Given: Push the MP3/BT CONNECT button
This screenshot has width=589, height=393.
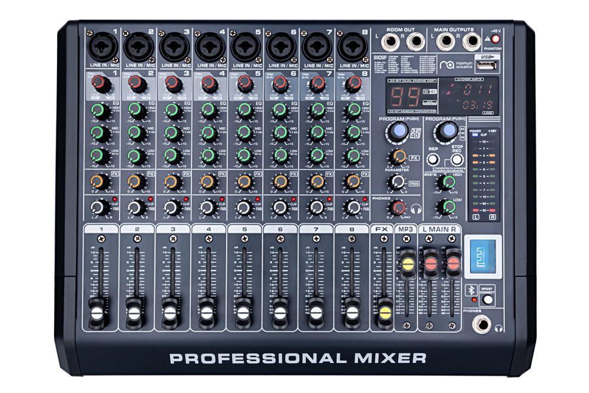Looking at the screenshot, I should coord(487,299).
